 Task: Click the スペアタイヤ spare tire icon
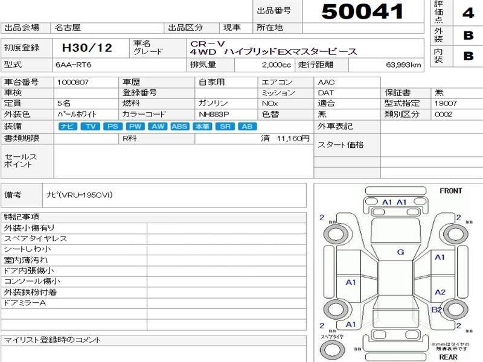point(333,349)
